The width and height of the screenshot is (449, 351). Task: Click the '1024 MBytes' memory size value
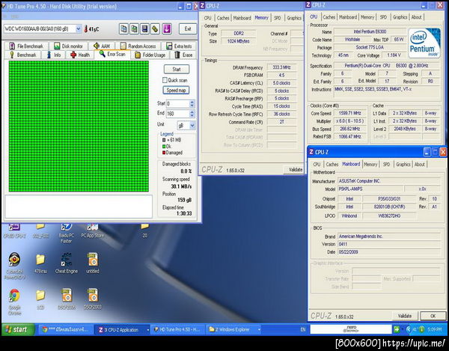pyautogui.click(x=238, y=41)
